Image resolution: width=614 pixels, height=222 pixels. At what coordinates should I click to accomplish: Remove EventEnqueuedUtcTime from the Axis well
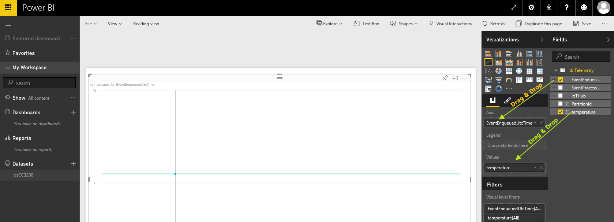pyautogui.click(x=541, y=123)
